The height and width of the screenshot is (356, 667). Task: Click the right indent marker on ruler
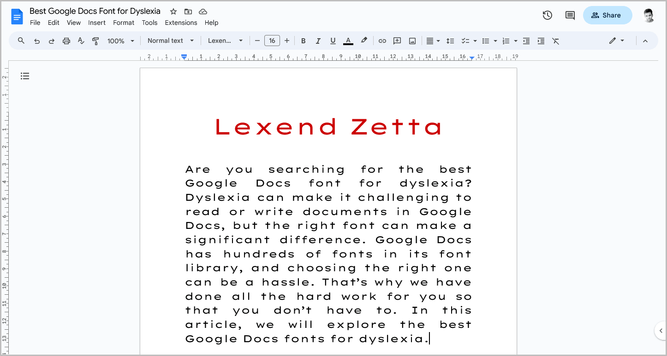[x=472, y=58]
